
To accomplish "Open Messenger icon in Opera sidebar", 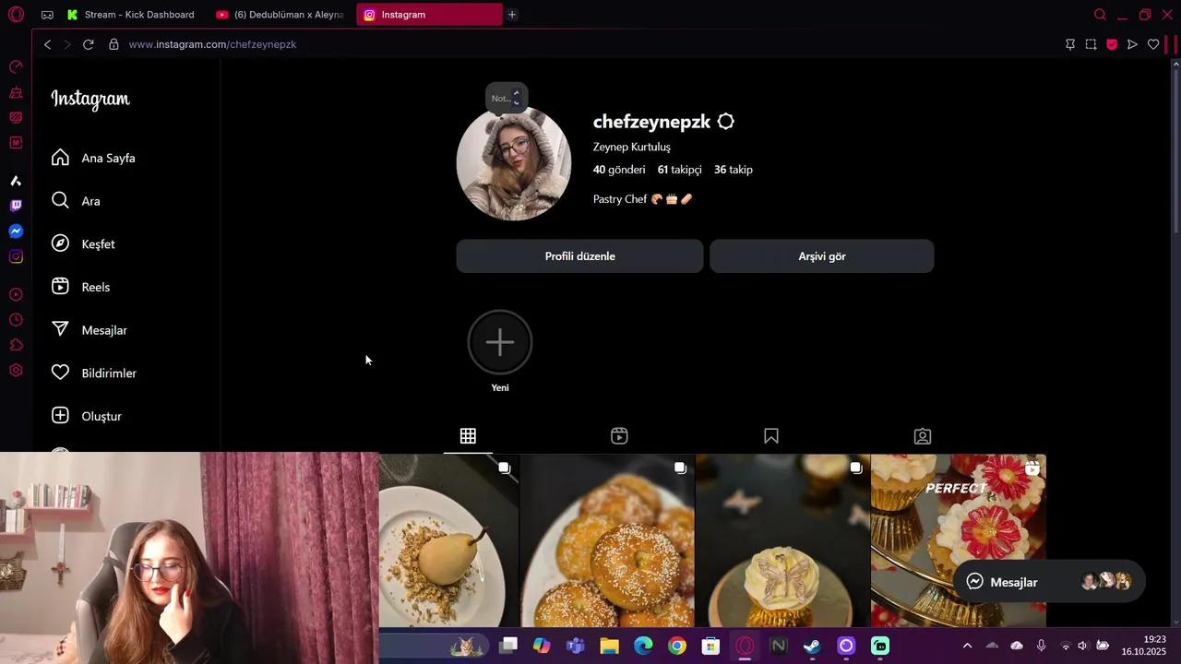I will [x=16, y=231].
